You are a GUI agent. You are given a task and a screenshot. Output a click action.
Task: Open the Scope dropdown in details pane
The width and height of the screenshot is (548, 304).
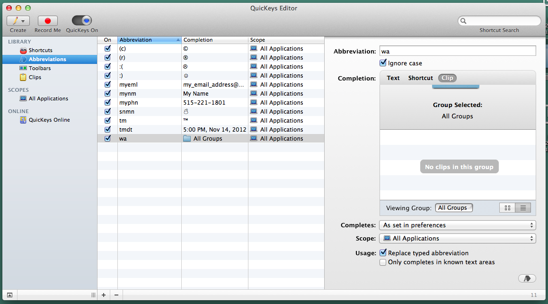tap(458, 239)
